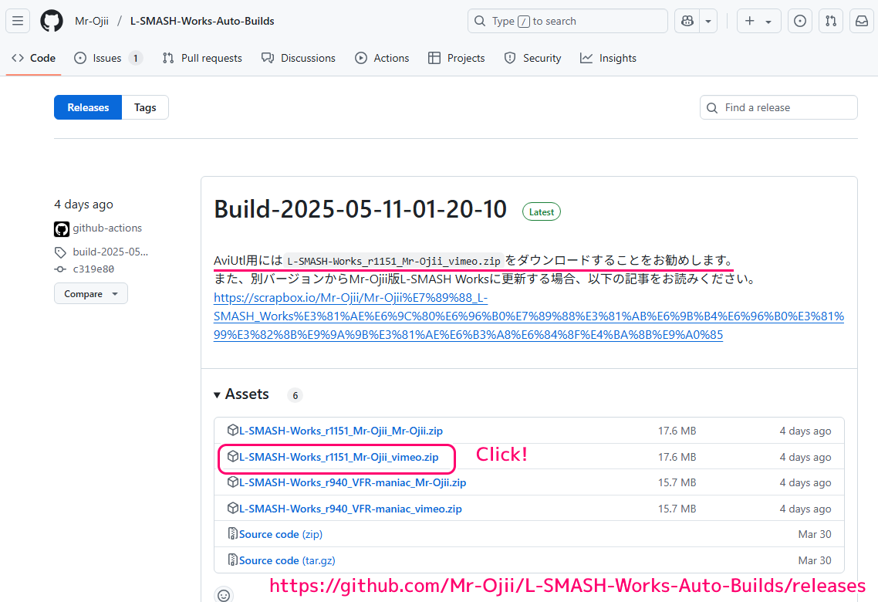
Task: Open the issues circle icon in header
Action: coord(800,22)
